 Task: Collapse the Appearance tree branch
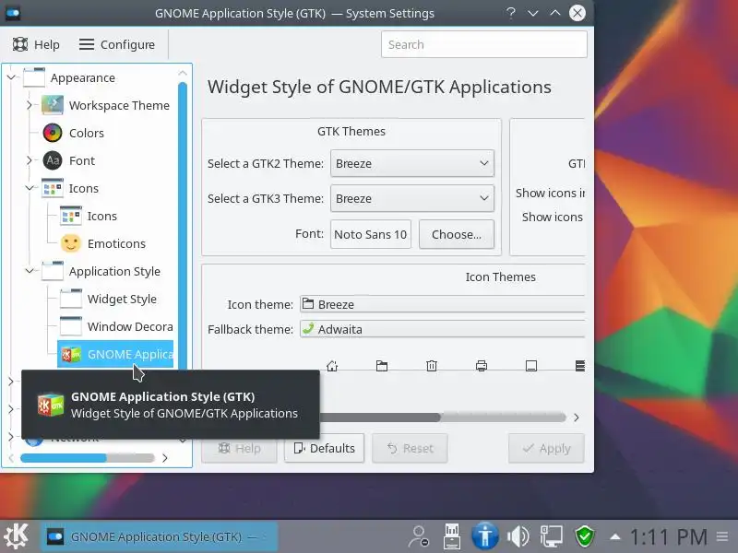click(11, 77)
